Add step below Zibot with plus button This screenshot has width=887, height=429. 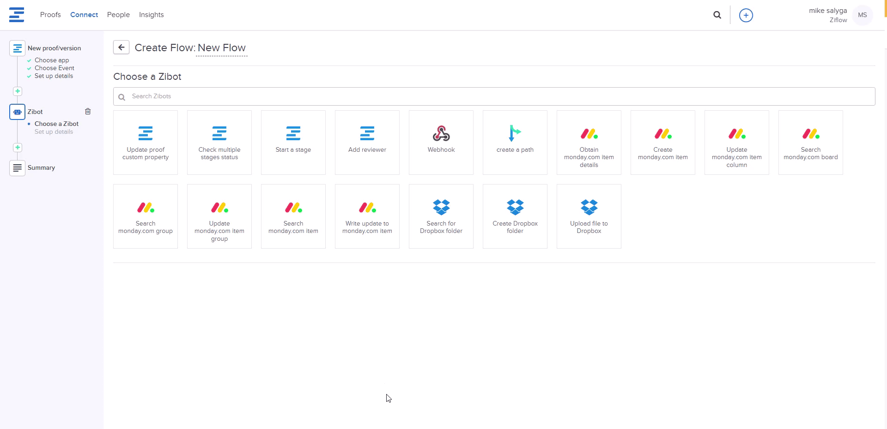18,148
